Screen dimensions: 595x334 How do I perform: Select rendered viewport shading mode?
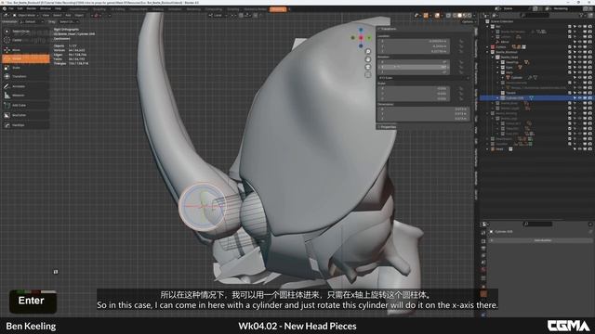pos(469,16)
